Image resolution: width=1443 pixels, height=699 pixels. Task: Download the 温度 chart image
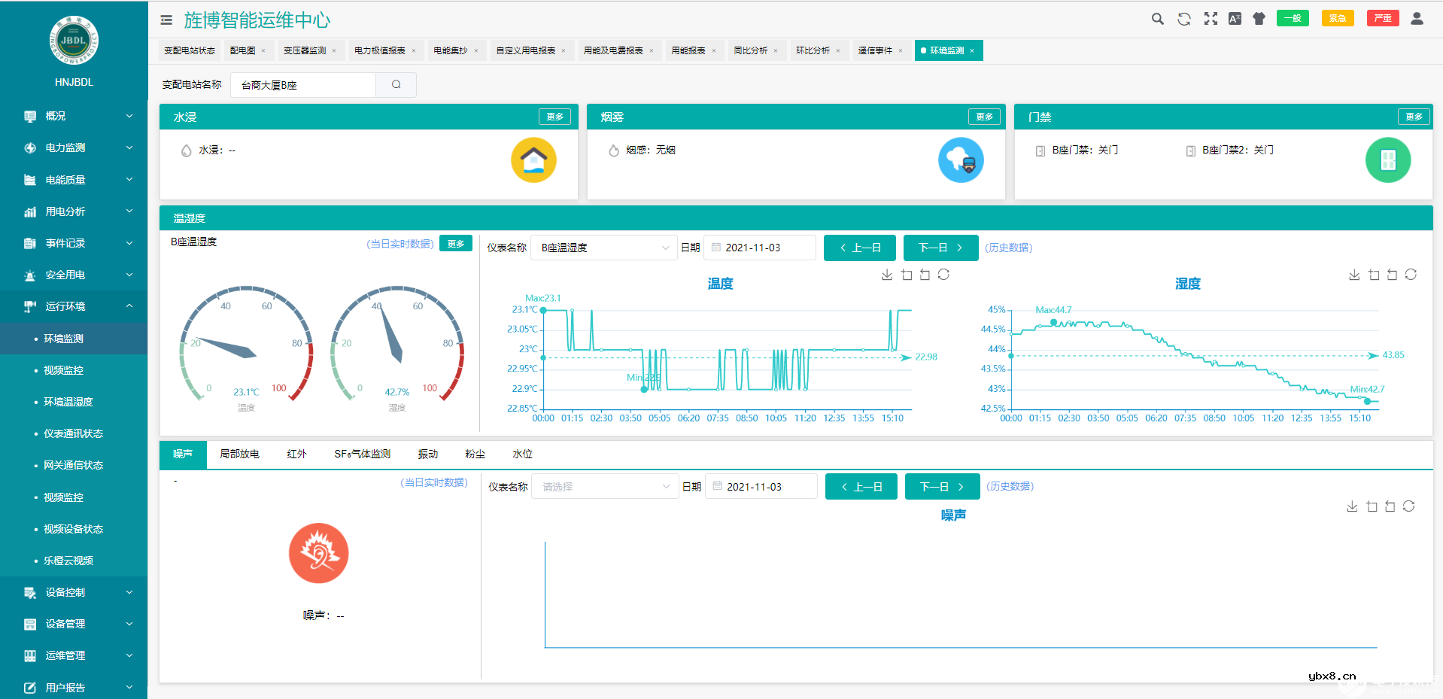(887, 275)
